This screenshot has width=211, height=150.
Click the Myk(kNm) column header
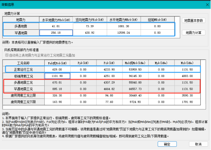click(161, 63)
